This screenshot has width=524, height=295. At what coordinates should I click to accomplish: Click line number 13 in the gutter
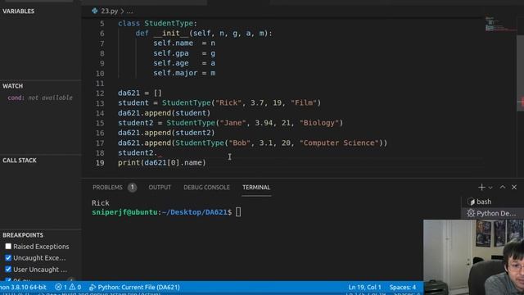point(100,103)
